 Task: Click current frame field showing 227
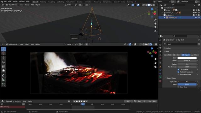[128, 101]
